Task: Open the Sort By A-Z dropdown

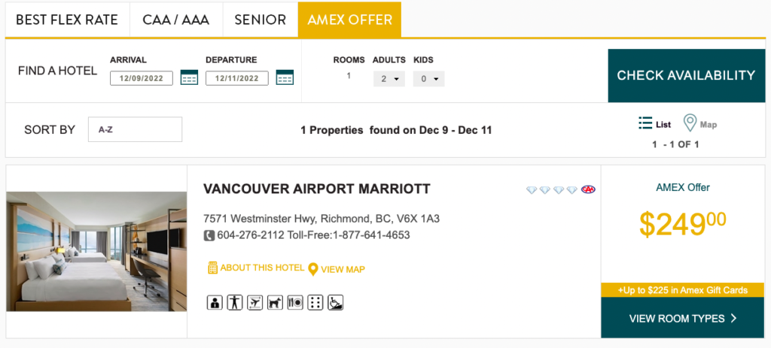Action: (135, 129)
